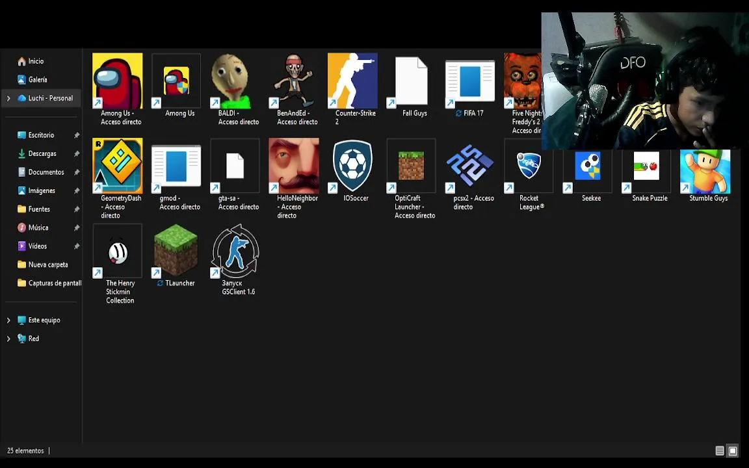
Task: Open the Counter-Strike 2 icon
Action: 352,81
